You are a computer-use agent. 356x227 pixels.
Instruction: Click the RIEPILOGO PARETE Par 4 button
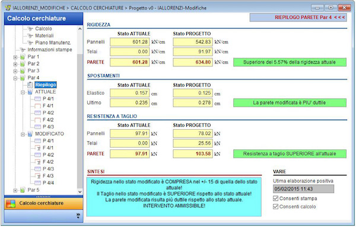coord(298,17)
